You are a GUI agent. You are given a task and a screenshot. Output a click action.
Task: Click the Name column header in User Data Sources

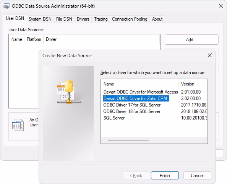click(x=17, y=39)
